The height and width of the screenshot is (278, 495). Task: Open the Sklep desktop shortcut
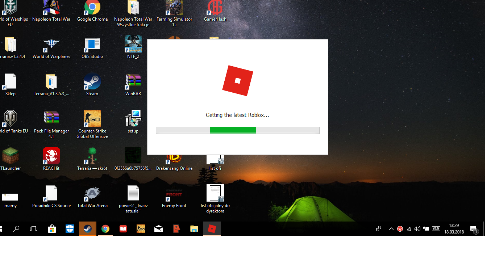[10, 85]
